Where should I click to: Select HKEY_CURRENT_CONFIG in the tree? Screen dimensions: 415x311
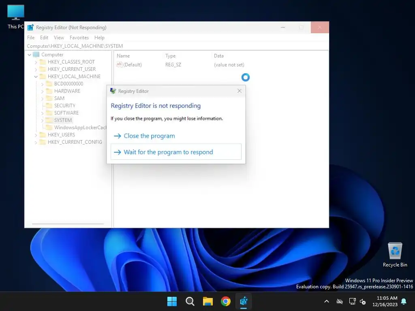75,142
